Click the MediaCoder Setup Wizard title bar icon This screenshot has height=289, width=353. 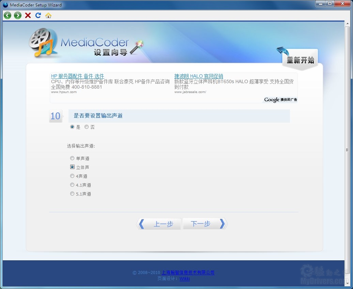coord(5,5)
